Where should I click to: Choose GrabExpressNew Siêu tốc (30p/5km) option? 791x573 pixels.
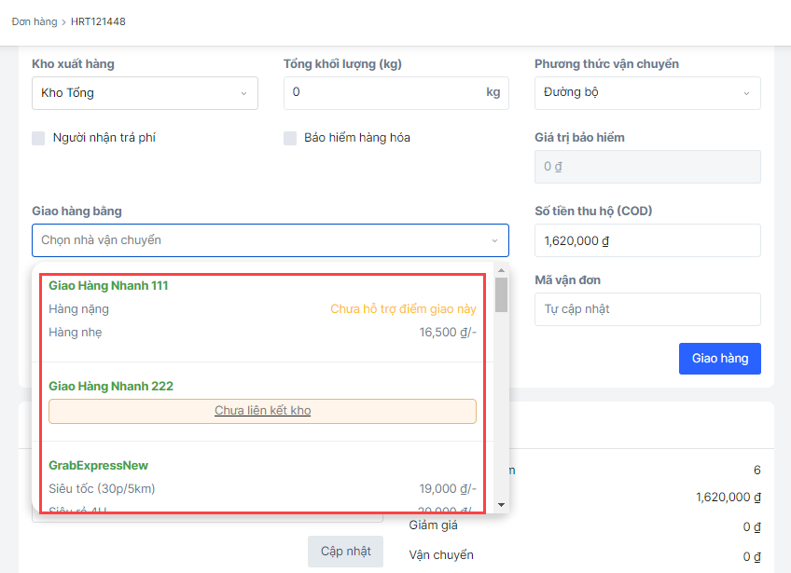click(262, 488)
